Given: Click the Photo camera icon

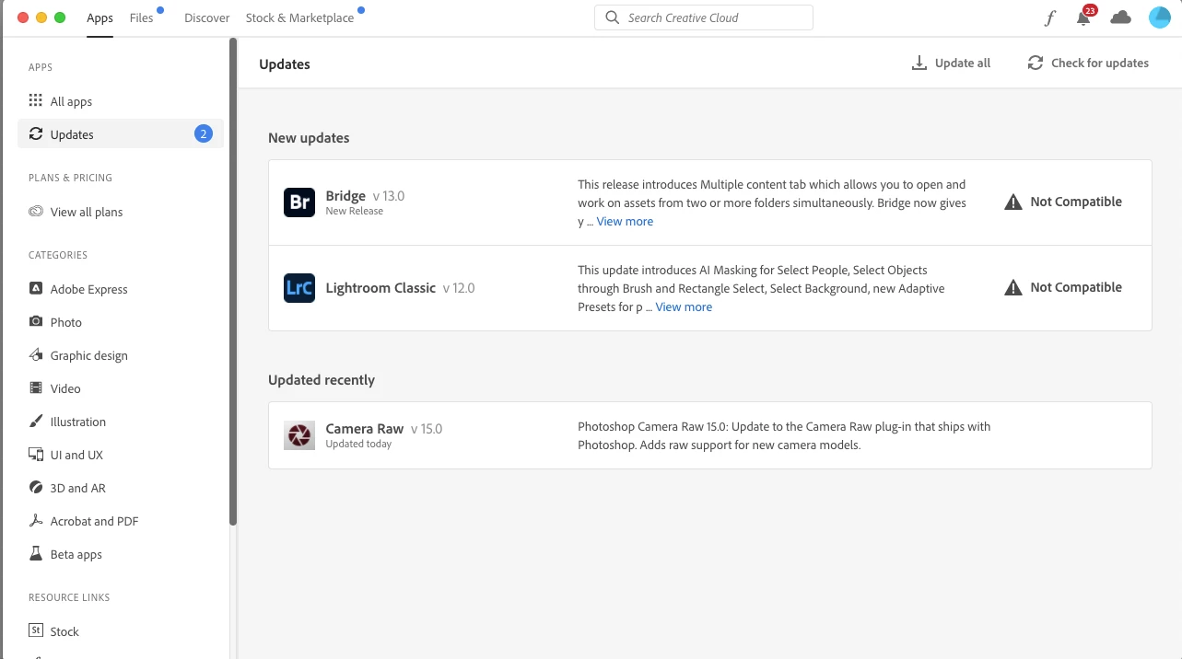Looking at the screenshot, I should [x=36, y=322].
